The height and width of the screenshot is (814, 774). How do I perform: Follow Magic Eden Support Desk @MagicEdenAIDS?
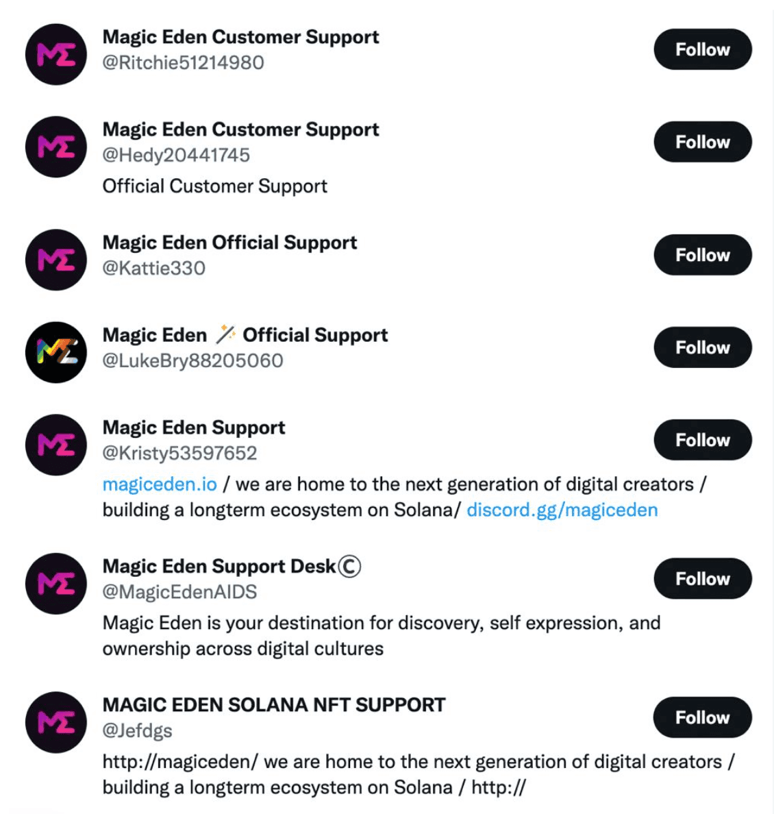click(x=702, y=578)
